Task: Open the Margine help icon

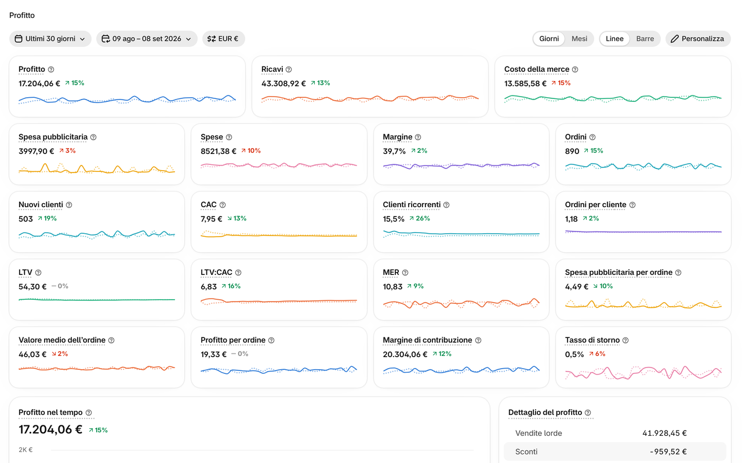Action: tap(418, 137)
